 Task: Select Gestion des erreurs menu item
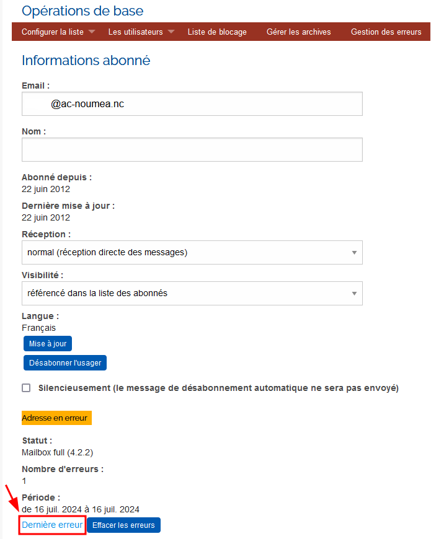click(x=386, y=32)
